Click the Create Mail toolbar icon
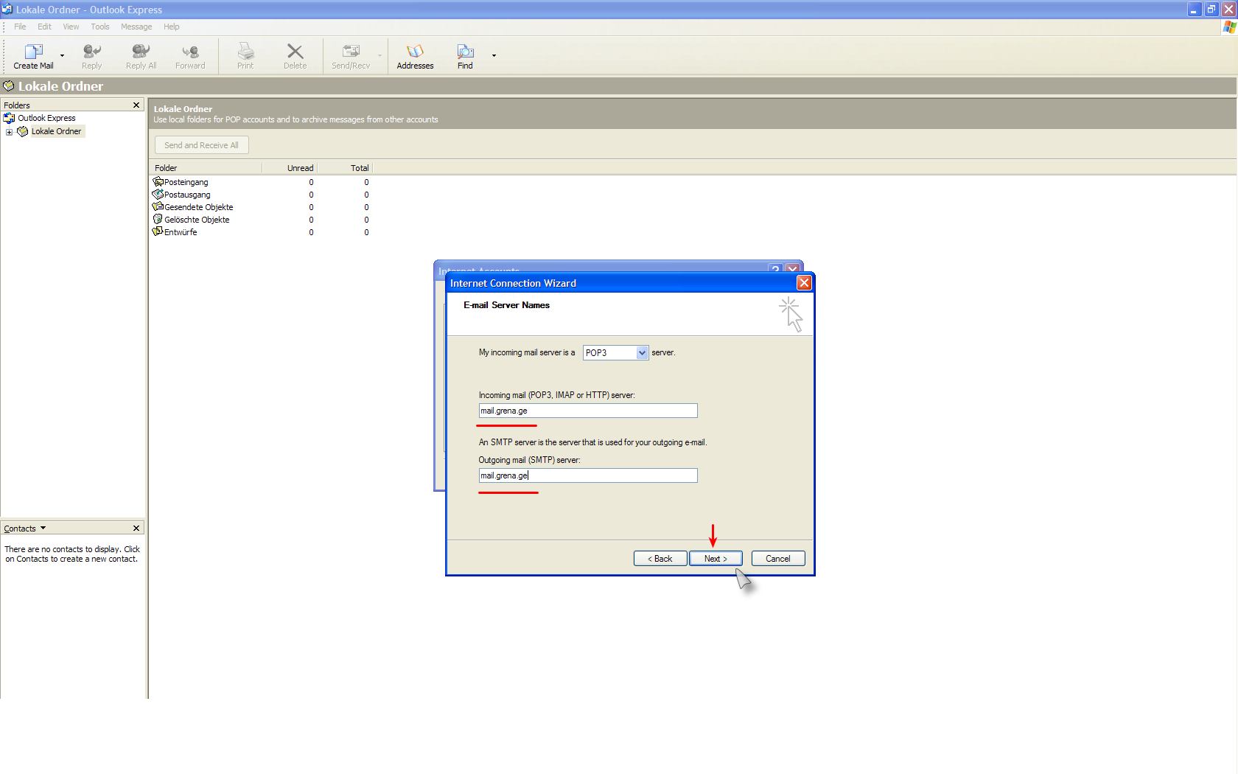1238x774 pixels. pyautogui.click(x=33, y=55)
